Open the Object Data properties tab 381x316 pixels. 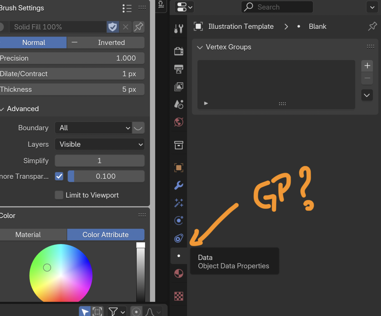179,256
